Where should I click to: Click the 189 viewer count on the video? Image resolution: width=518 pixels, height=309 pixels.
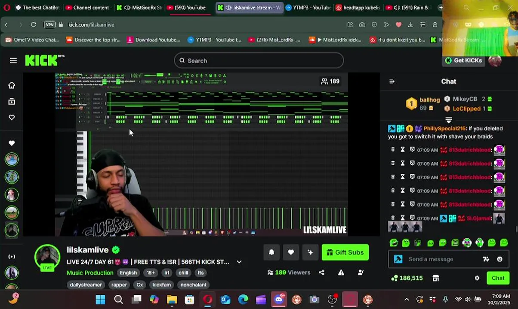(330, 81)
